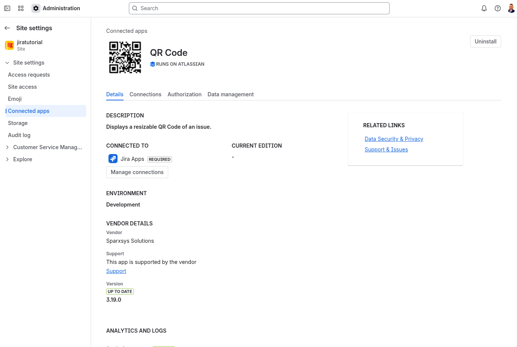Click the app description text
Screen dimensions: 517x347
click(x=159, y=127)
